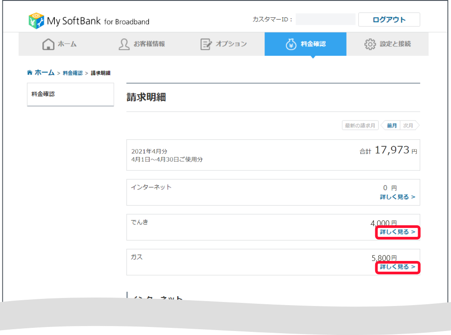Click the ログアウト button

(389, 20)
